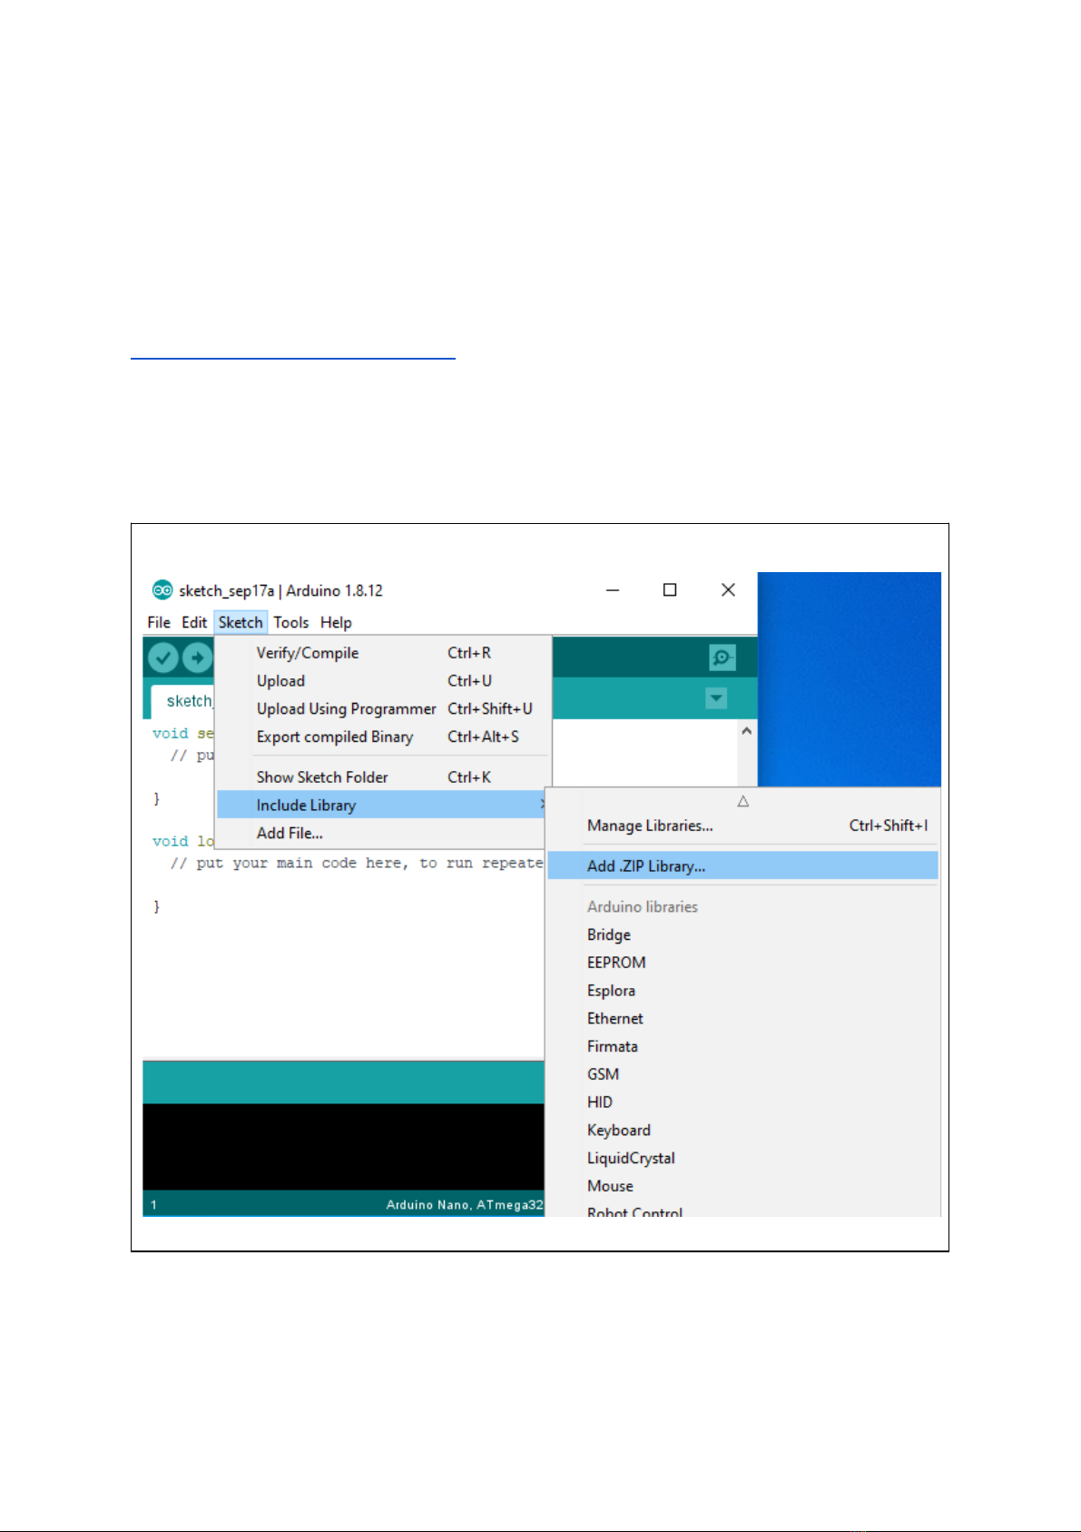Include the Firmata library
Image resolution: width=1081 pixels, height=1532 pixels.
[742, 1046]
